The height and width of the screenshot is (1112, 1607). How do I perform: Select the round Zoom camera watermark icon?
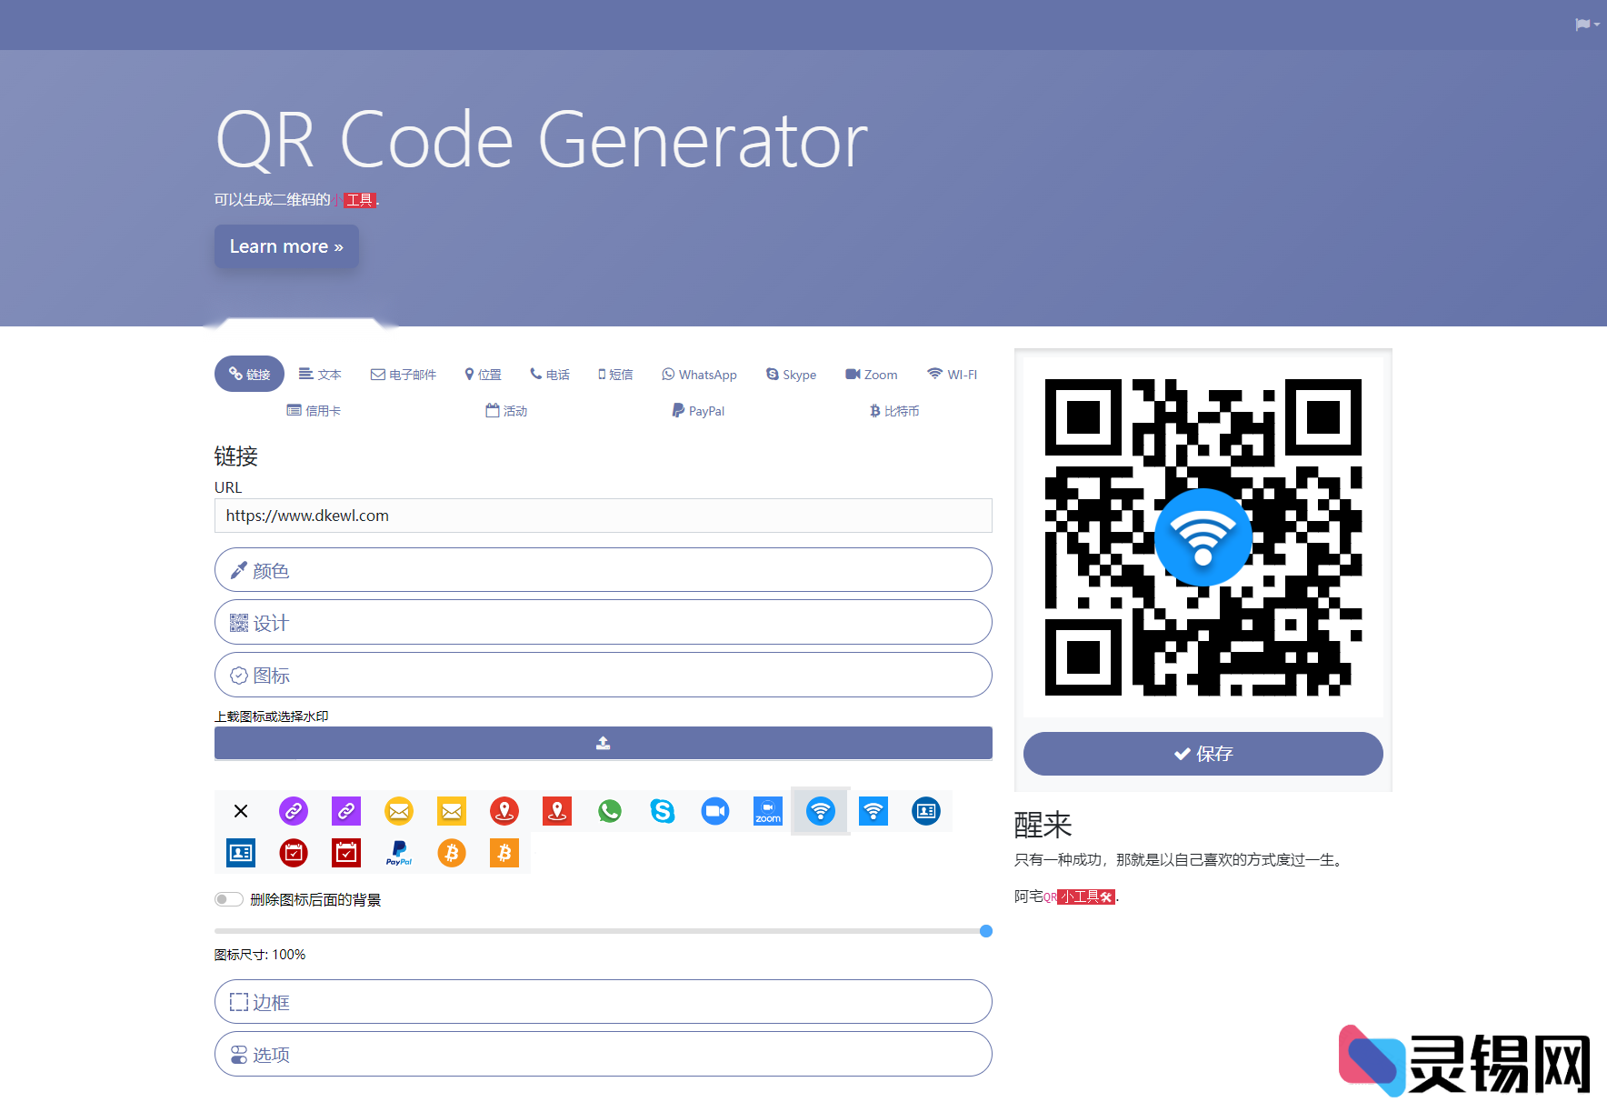(715, 811)
